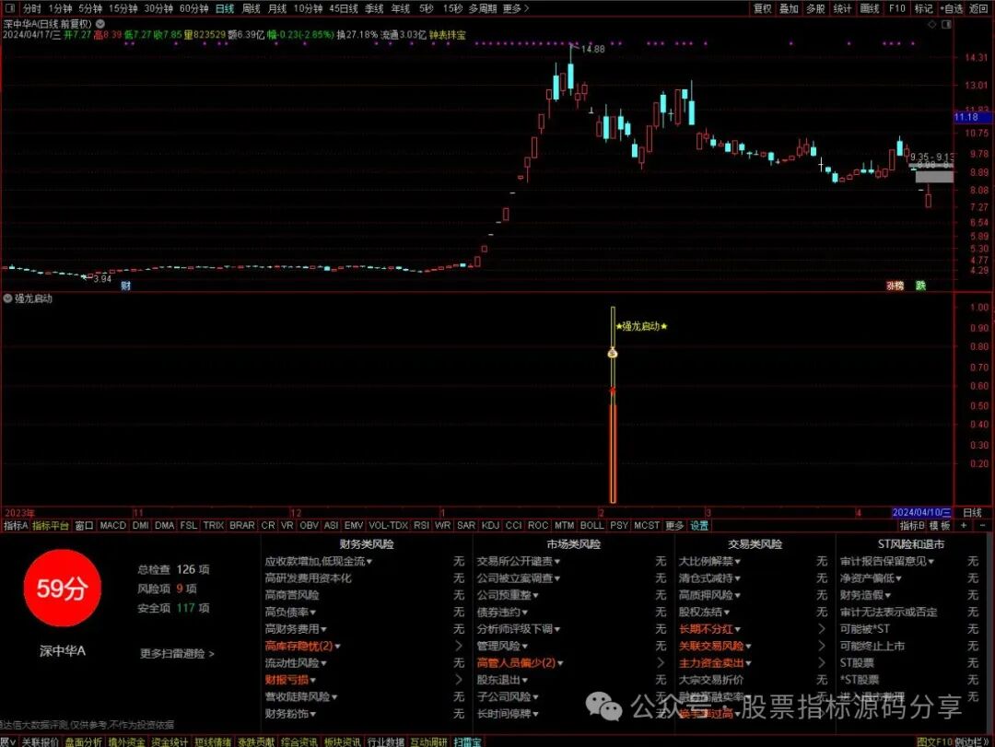Open dropdown next to 深中华A chart title
This screenshot has width=995, height=747.
100,23
